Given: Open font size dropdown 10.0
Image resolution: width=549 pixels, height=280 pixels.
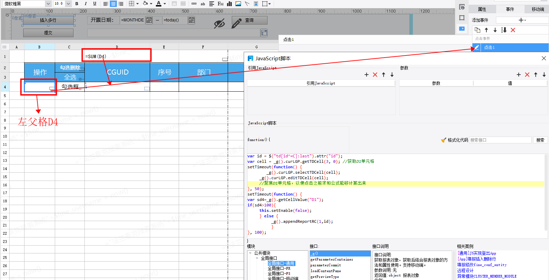Looking at the screenshot, I should pos(68,4).
